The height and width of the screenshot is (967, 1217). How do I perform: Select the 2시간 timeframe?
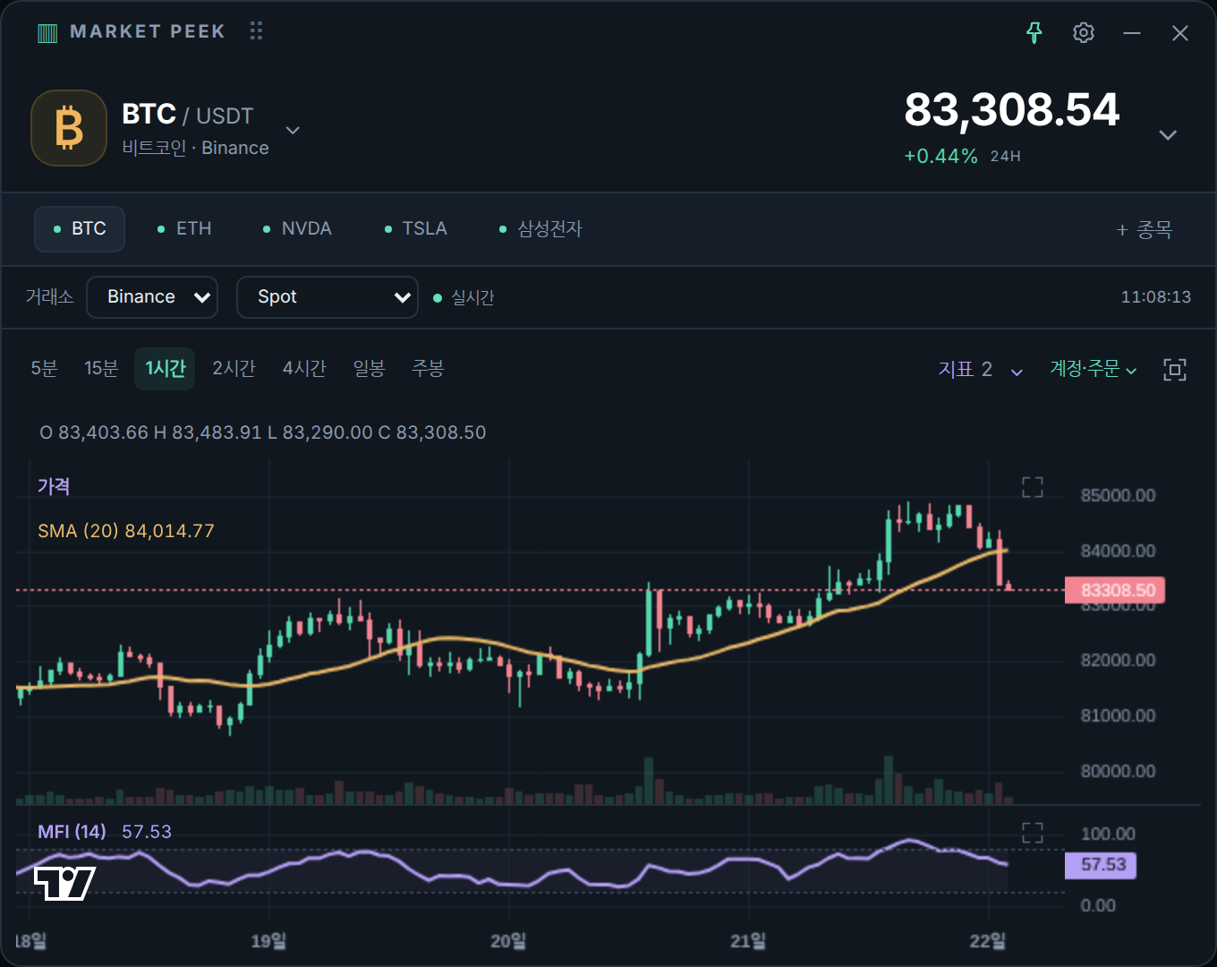(234, 369)
